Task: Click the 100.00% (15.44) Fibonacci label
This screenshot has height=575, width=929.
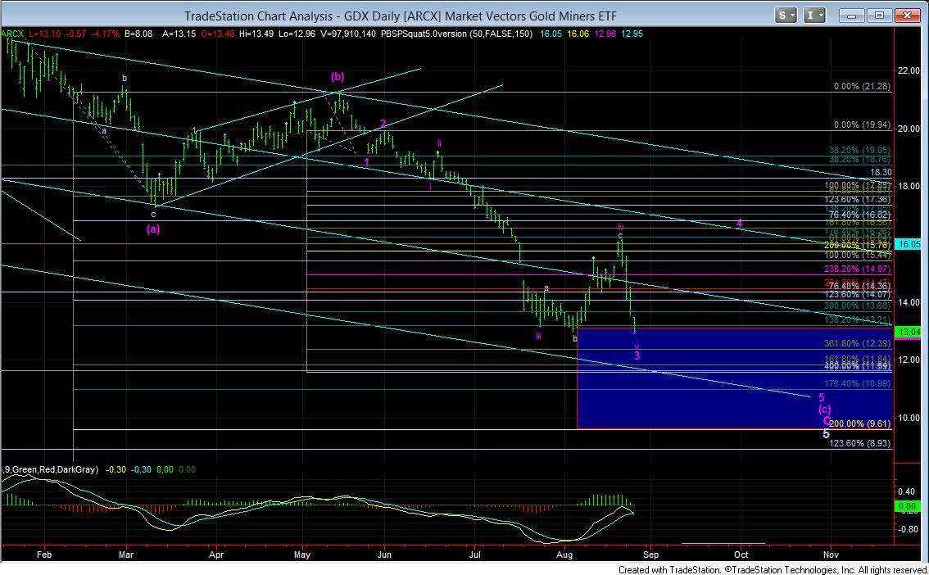Action: click(x=857, y=256)
